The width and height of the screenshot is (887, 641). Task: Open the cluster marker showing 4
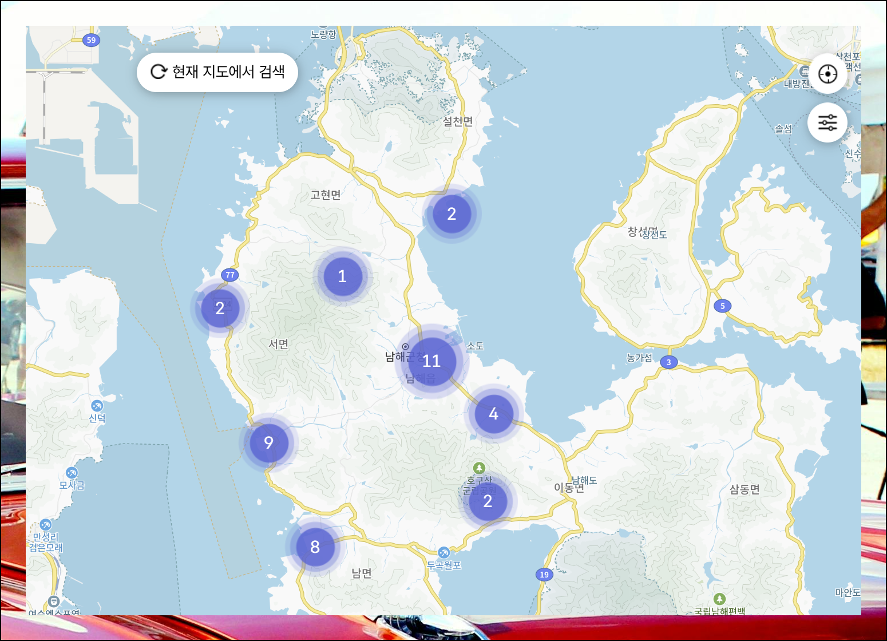[494, 414]
